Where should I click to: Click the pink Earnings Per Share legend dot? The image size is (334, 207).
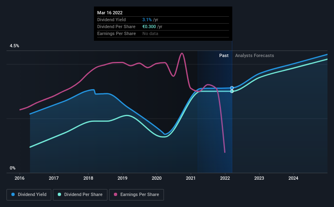tap(116, 194)
